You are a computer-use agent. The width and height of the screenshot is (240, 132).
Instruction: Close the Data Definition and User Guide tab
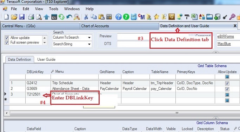pyautogui.click(x=235, y=26)
